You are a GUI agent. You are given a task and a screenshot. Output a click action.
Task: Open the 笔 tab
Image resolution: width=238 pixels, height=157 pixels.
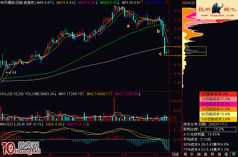click(x=185, y=154)
